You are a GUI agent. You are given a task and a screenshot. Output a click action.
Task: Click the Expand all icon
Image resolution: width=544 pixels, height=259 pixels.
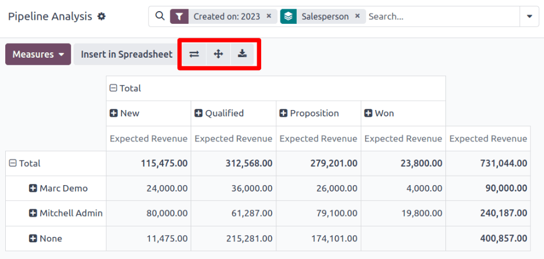click(x=219, y=54)
